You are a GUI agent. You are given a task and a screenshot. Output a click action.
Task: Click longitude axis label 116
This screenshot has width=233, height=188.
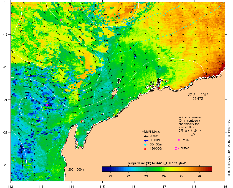tap(133, 186)
